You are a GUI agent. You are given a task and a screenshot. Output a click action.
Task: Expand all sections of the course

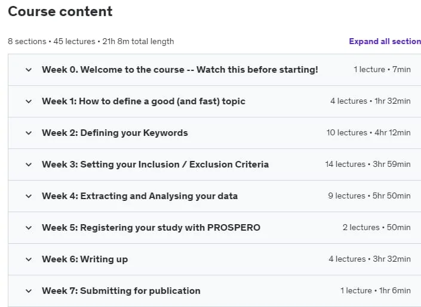coord(385,41)
